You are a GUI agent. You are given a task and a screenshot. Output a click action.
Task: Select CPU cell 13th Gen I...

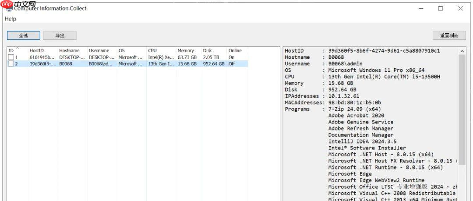[x=161, y=63]
